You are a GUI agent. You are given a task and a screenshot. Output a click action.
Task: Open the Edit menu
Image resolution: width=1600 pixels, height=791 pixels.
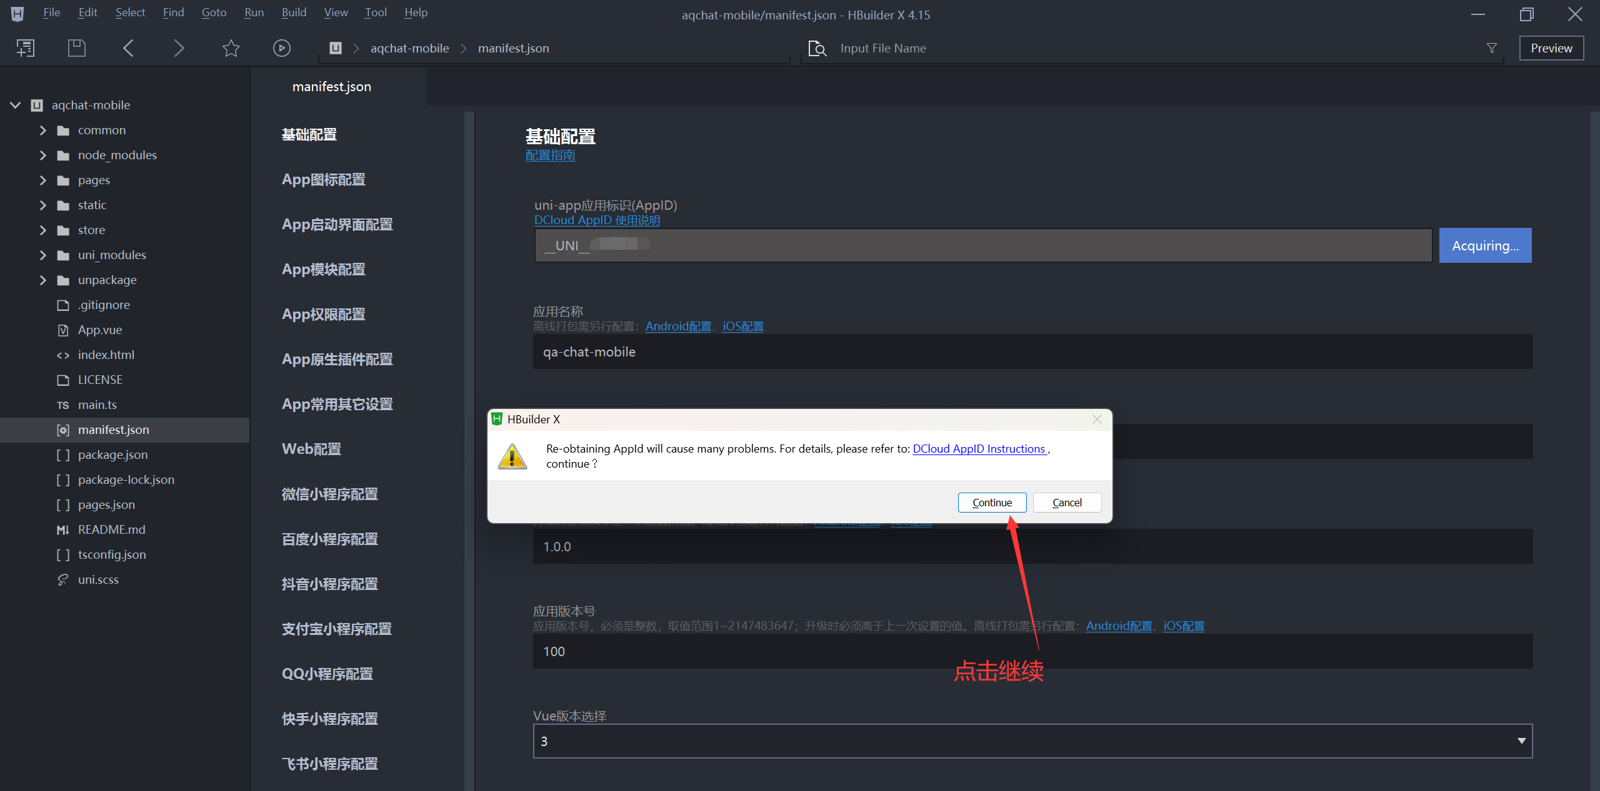(x=87, y=12)
